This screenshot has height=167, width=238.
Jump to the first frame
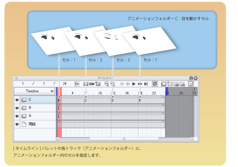[x=122, y=84]
